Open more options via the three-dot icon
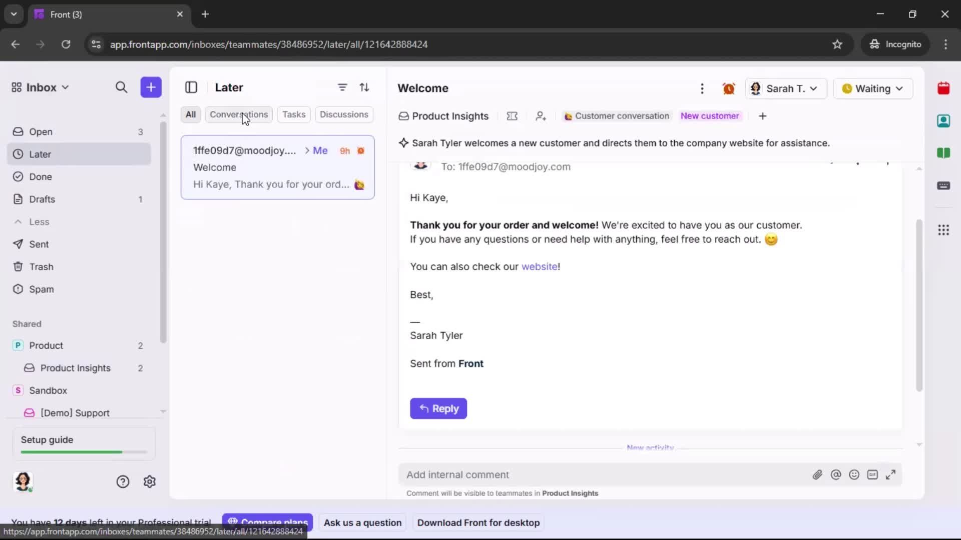The width and height of the screenshot is (961, 540). (702, 88)
